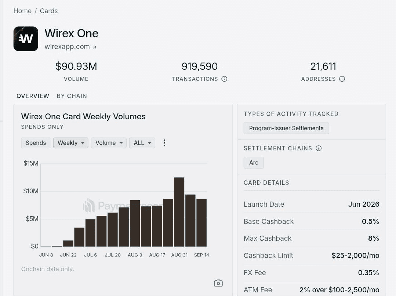Viewport: 396px width, 296px height.
Task: Click the 21,611 addresses figure
Action: [323, 67]
